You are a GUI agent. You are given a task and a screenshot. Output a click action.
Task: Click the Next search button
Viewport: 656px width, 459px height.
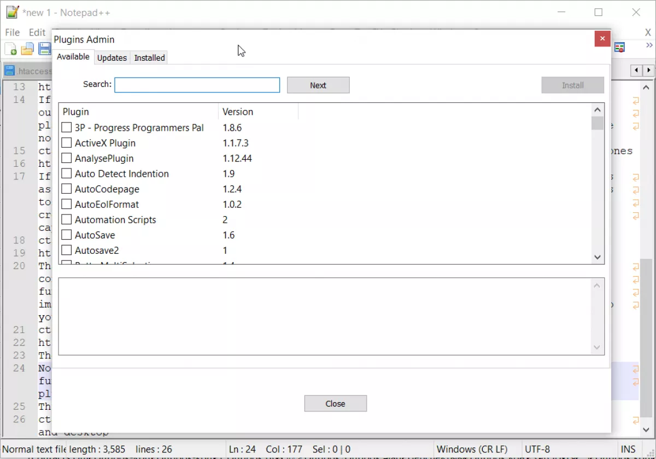pyautogui.click(x=318, y=85)
